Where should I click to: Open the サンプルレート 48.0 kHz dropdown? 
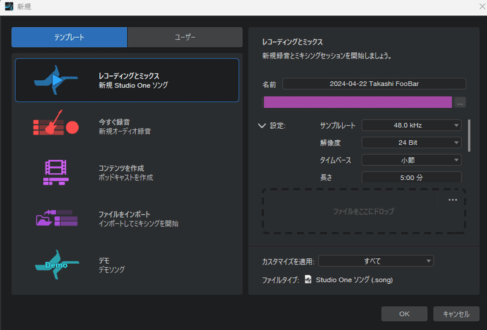[x=412, y=125]
